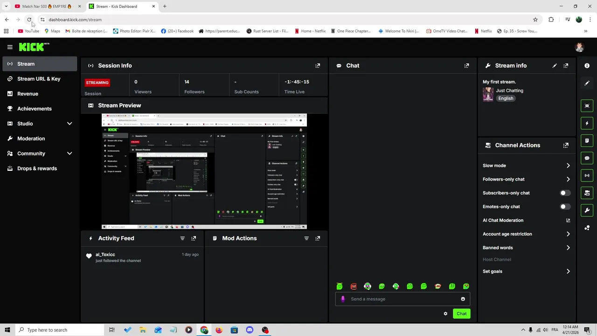
Task: Toggle the stream preview widget in rail
Action: click(587, 106)
